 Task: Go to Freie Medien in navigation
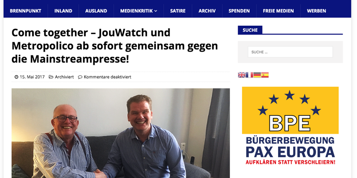coord(278,11)
